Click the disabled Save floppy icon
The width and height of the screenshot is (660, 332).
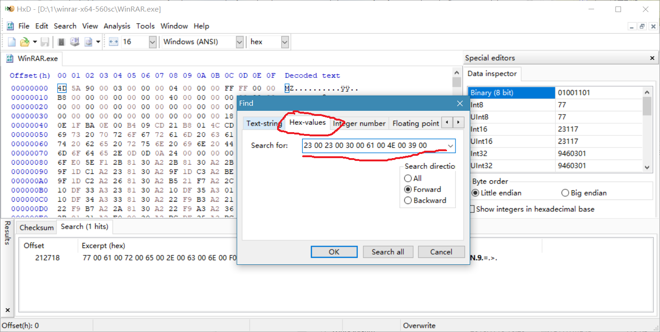45,42
